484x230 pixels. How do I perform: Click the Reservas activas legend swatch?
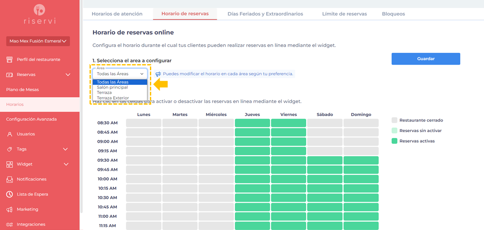(394, 141)
